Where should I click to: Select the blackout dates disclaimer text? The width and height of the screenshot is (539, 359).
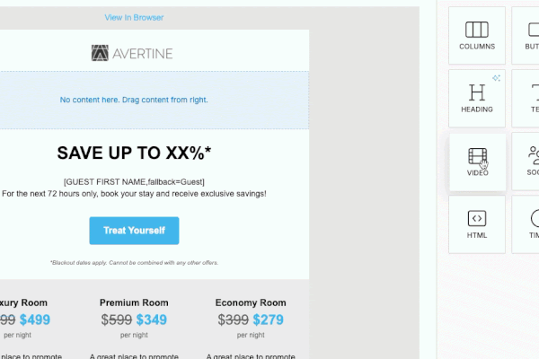click(x=134, y=263)
